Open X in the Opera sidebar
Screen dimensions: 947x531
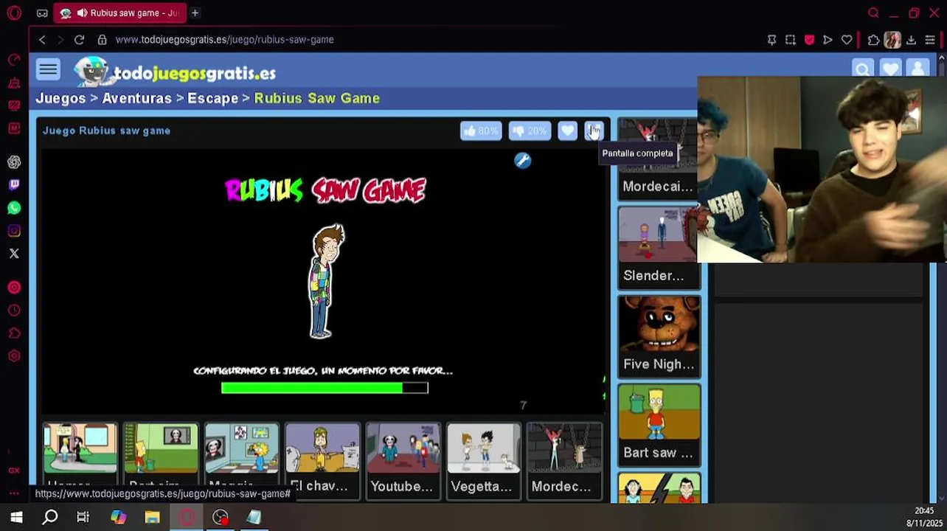(x=14, y=254)
